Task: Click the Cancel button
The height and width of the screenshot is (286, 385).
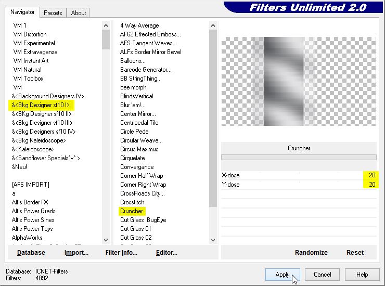Action: [322, 275]
